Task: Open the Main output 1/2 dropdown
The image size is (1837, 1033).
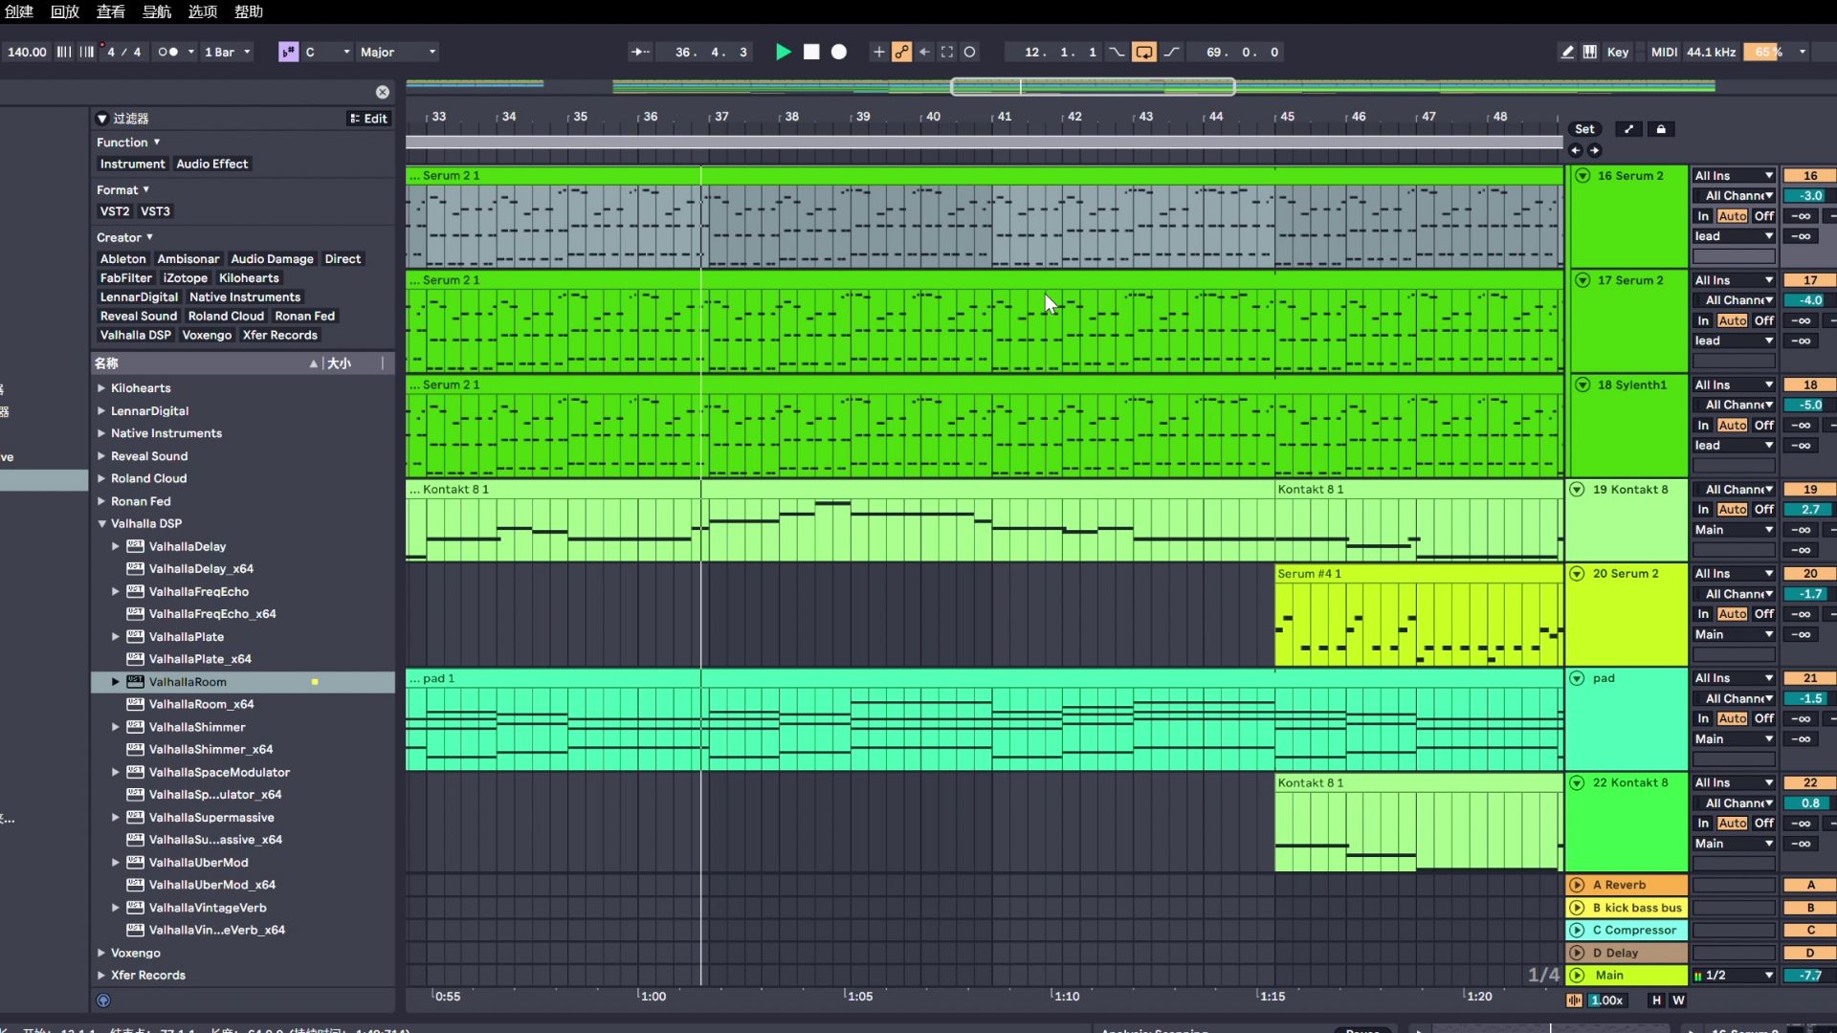Action: 1734,976
